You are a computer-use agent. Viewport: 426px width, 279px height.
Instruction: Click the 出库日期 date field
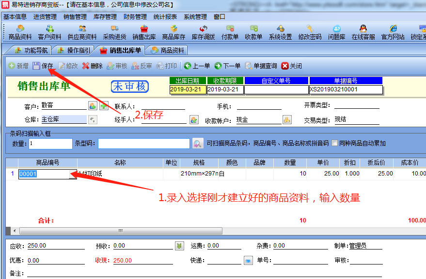click(187, 89)
